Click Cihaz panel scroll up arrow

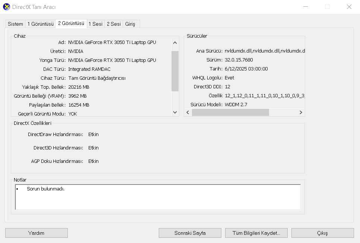(175, 43)
